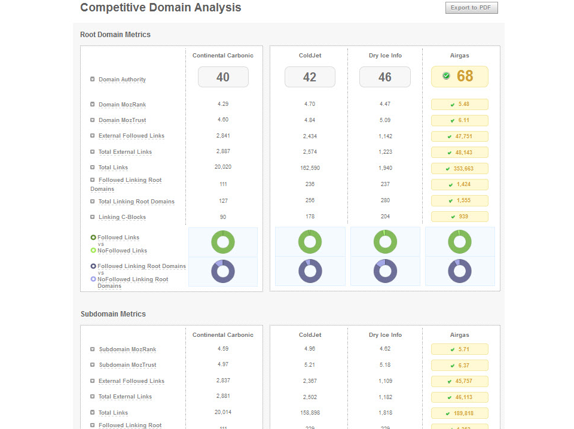Expand Total External Links icon under Root Domain Metrics

(x=92, y=151)
